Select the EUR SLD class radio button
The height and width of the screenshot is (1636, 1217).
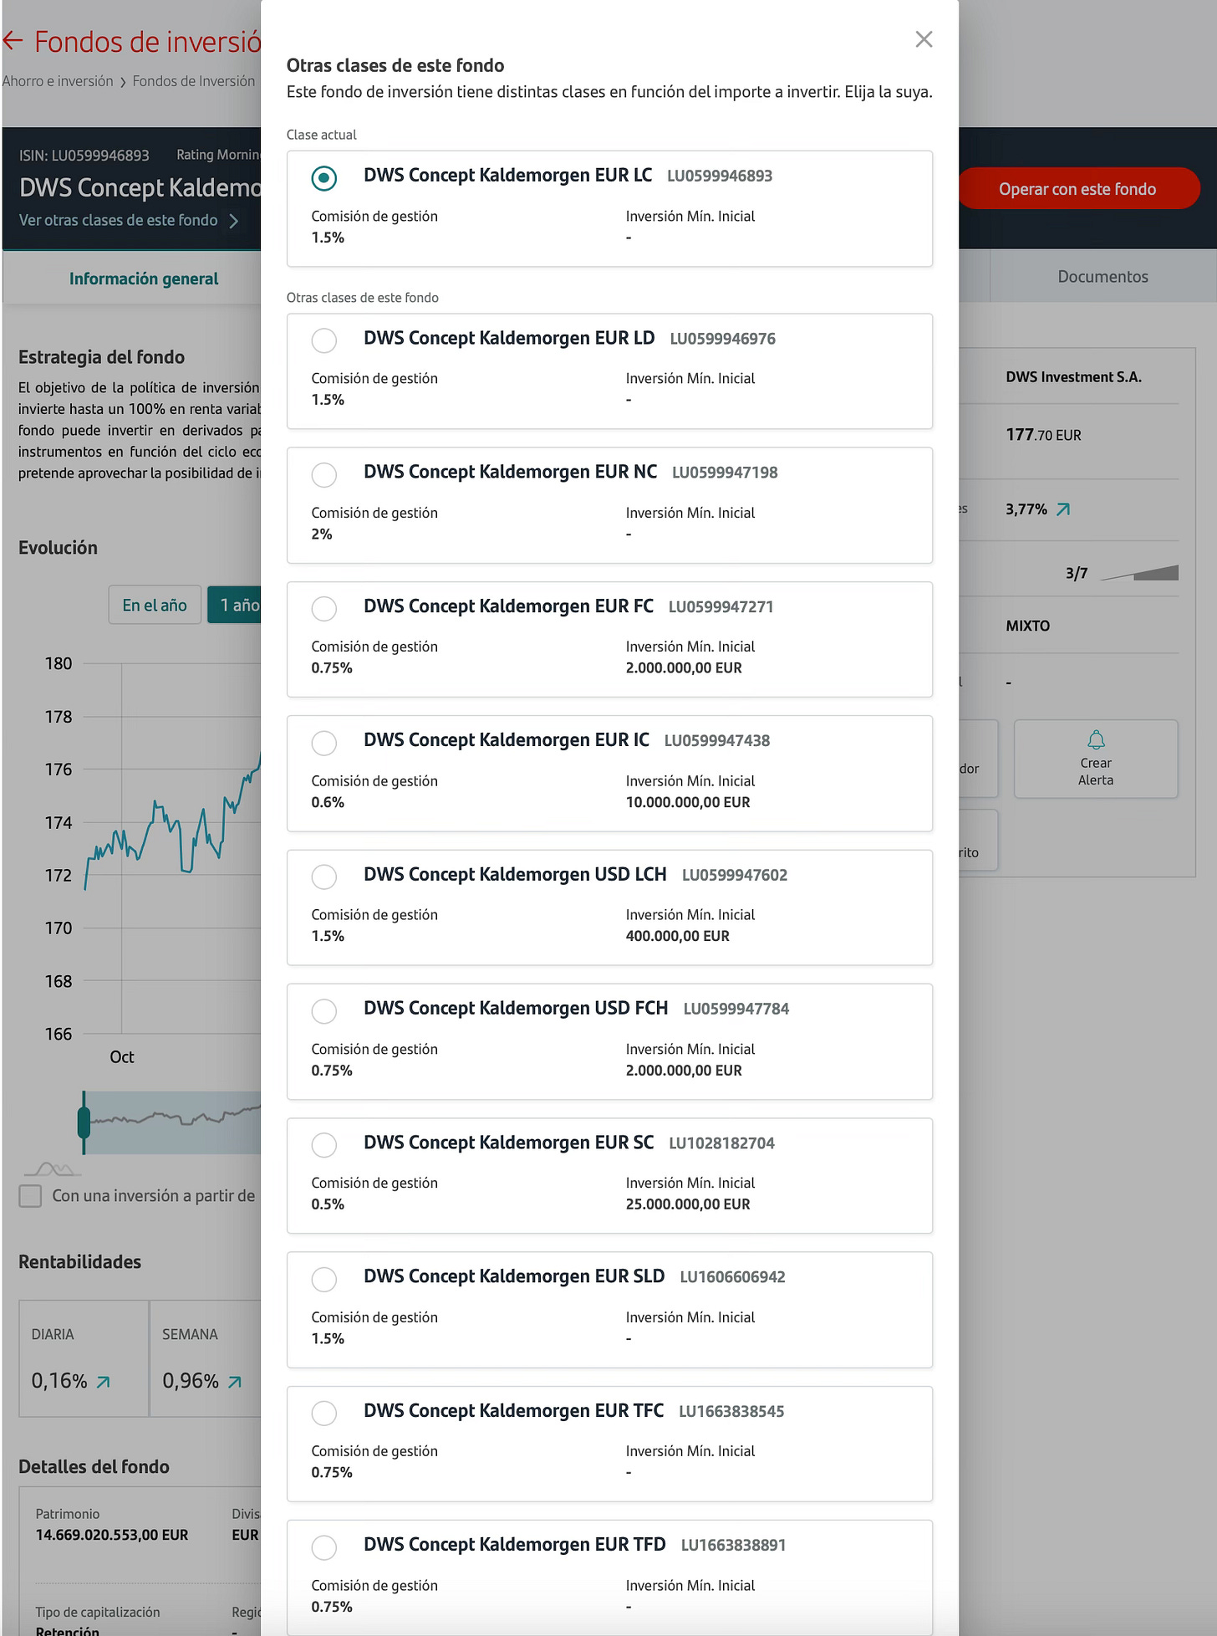point(324,1279)
